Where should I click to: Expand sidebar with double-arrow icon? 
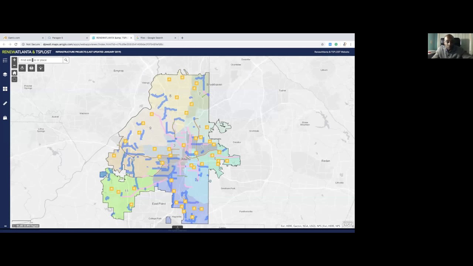(x=5, y=226)
